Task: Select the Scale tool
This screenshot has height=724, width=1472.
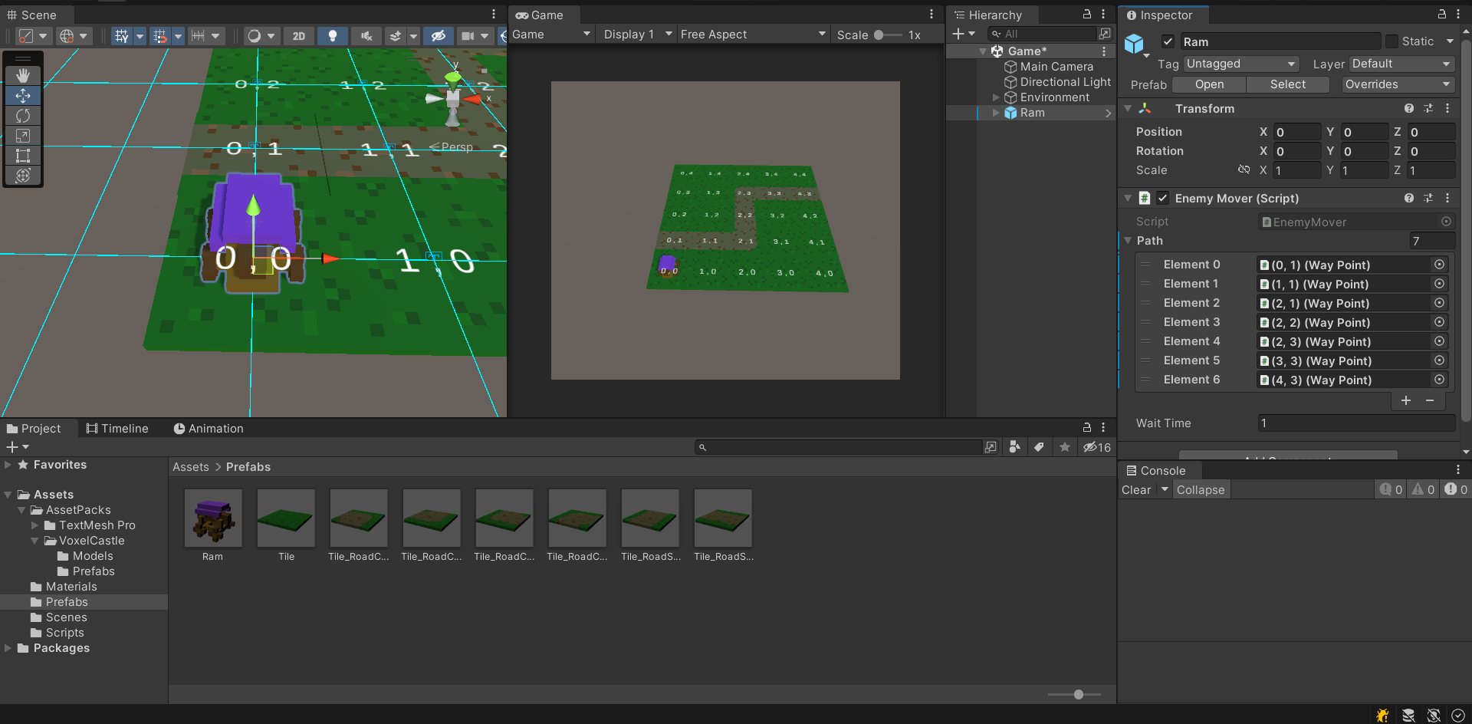Action: click(23, 136)
